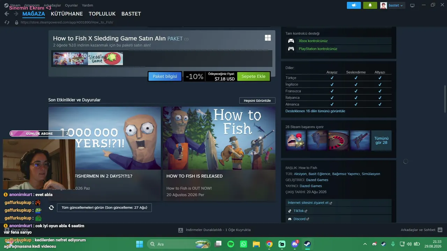Image resolution: width=447 pixels, height=251 pixels.
Task: Click the PlayStation controller icon
Action: [x=291, y=49]
